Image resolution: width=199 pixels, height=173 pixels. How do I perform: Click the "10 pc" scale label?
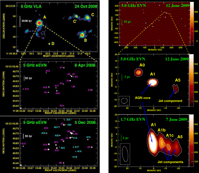tap(127, 22)
